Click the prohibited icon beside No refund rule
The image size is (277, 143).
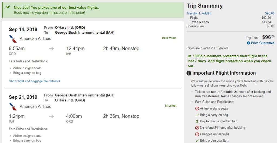197,128
